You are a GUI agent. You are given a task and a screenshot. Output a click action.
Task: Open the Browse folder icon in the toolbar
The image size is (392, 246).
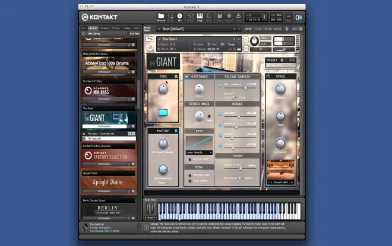tap(161, 17)
